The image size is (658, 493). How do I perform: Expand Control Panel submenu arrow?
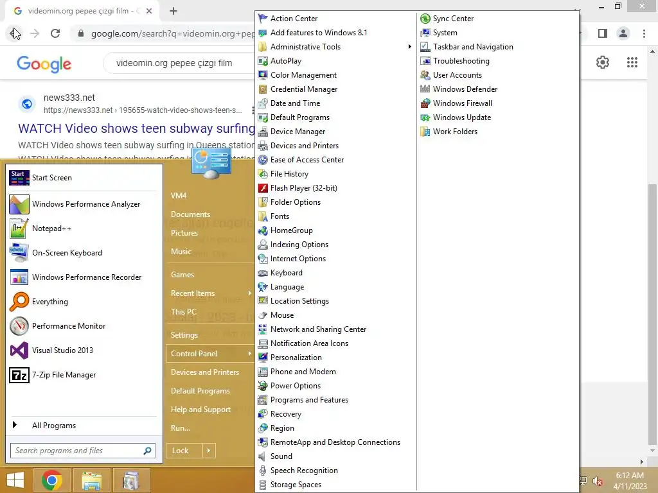point(250,354)
